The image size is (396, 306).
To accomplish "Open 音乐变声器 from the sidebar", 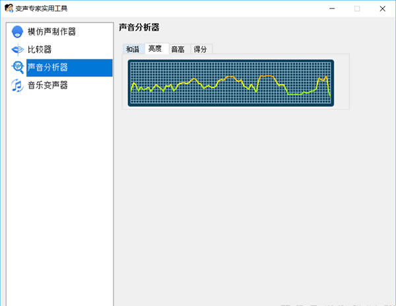I will pos(48,85).
